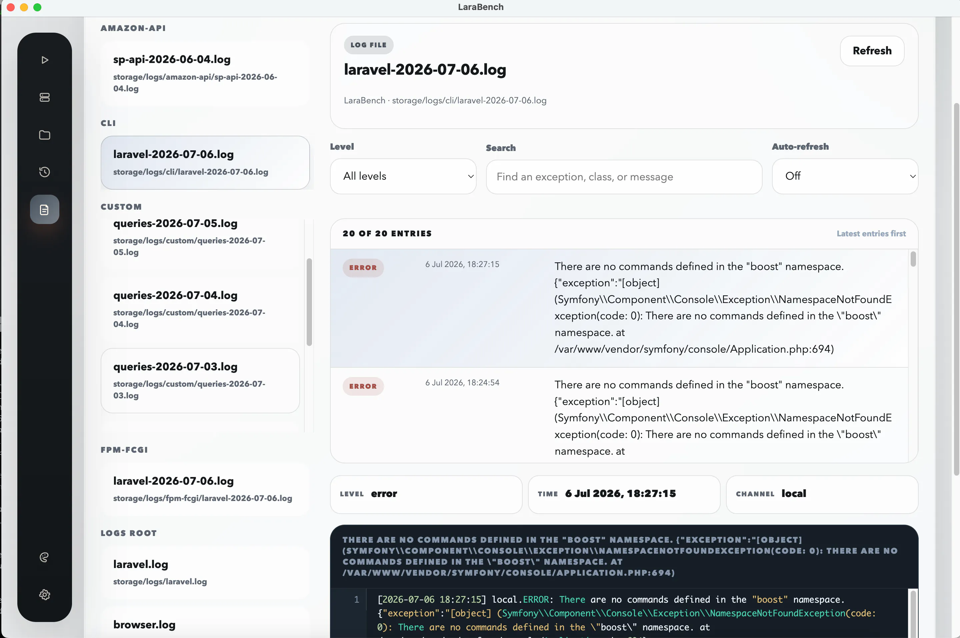
Task: Open sp-api-2026-06-04.log file
Action: click(205, 73)
